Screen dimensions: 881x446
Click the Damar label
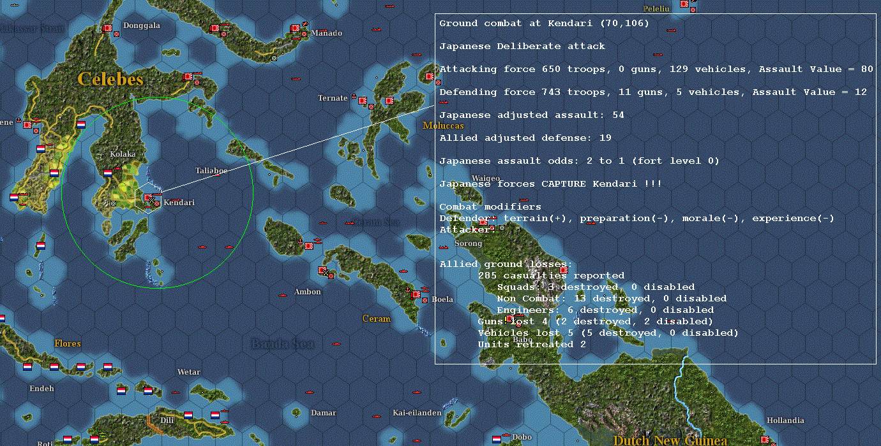323,413
